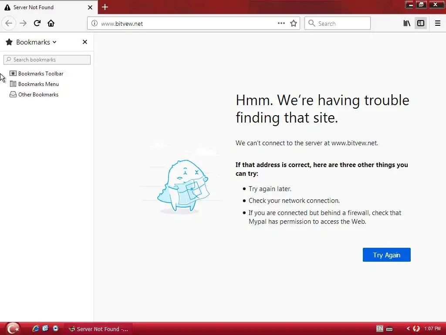Click the search magnifier icon
This screenshot has height=335, width=446.
[312, 24]
